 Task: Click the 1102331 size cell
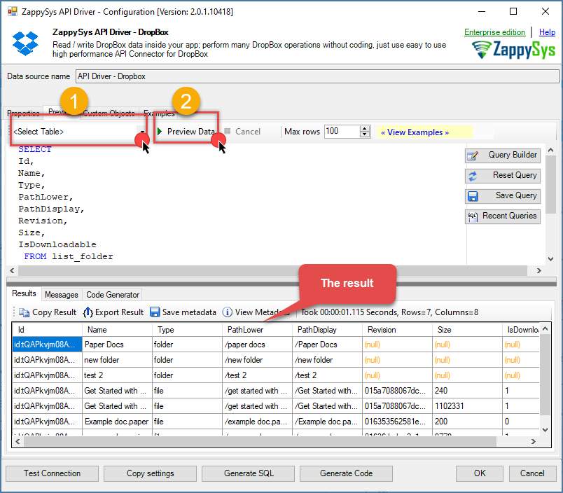pyautogui.click(x=468, y=406)
